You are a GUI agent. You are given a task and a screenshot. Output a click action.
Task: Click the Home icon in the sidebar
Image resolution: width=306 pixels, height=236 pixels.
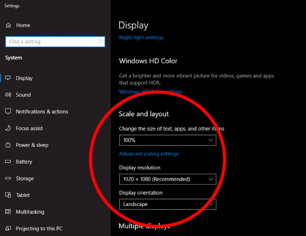(x=8, y=25)
